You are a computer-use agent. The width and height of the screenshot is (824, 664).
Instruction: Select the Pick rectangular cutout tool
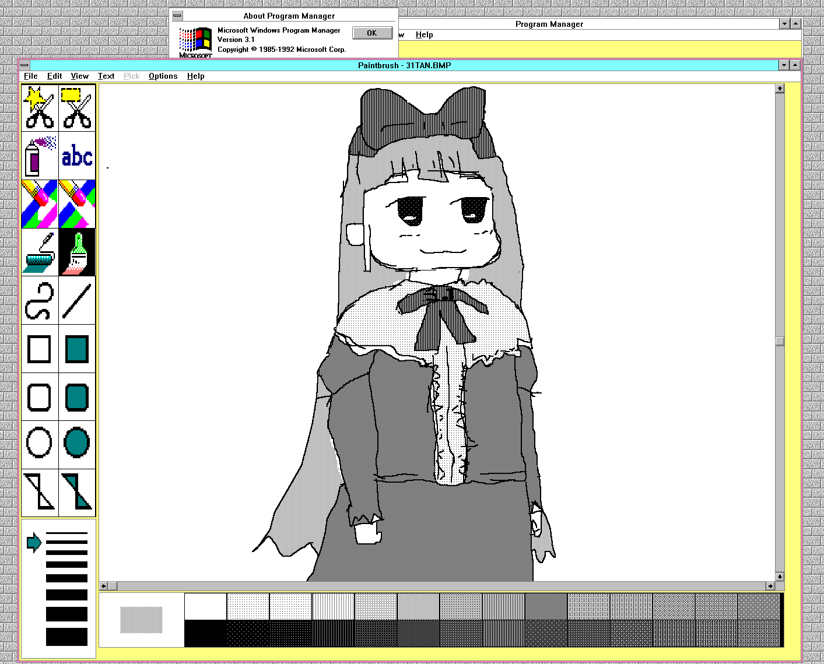coord(77,108)
